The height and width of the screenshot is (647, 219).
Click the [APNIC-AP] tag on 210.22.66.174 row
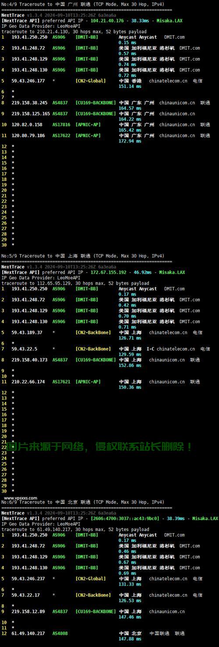pos(88,382)
